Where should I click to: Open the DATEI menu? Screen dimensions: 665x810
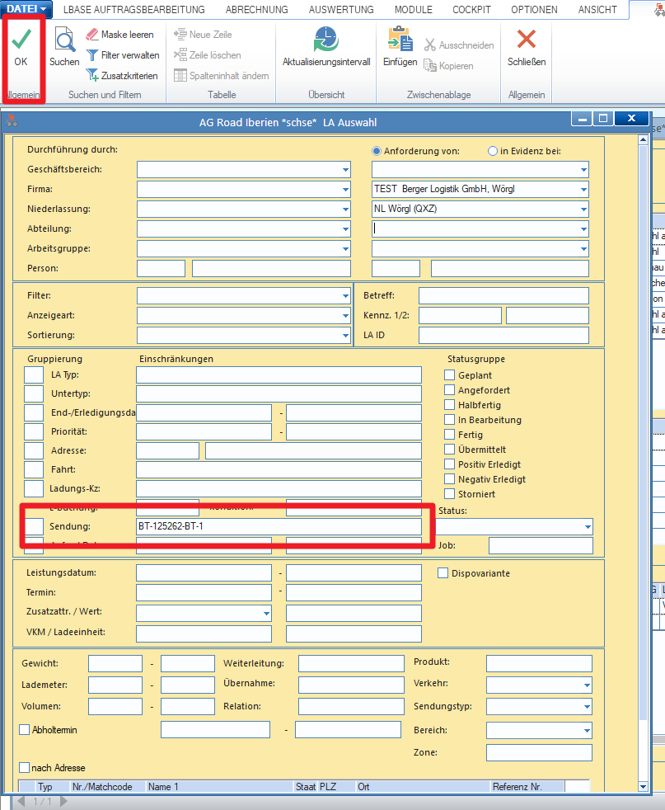pos(26,9)
